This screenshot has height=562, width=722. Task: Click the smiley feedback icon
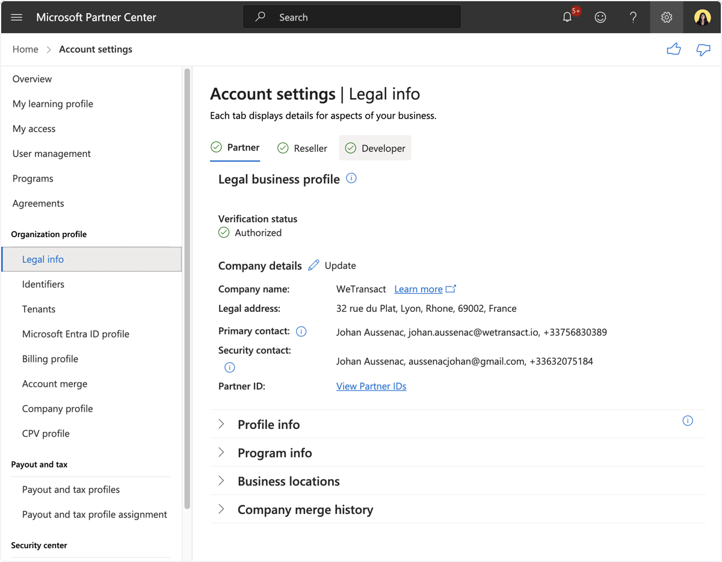[600, 17]
